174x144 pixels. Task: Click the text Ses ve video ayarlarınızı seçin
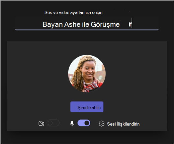[73, 12]
